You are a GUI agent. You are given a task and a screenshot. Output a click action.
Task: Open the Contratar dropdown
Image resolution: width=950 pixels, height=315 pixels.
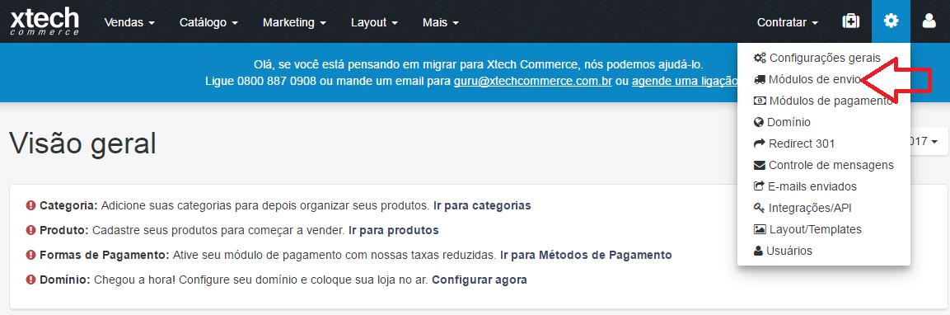click(x=788, y=22)
